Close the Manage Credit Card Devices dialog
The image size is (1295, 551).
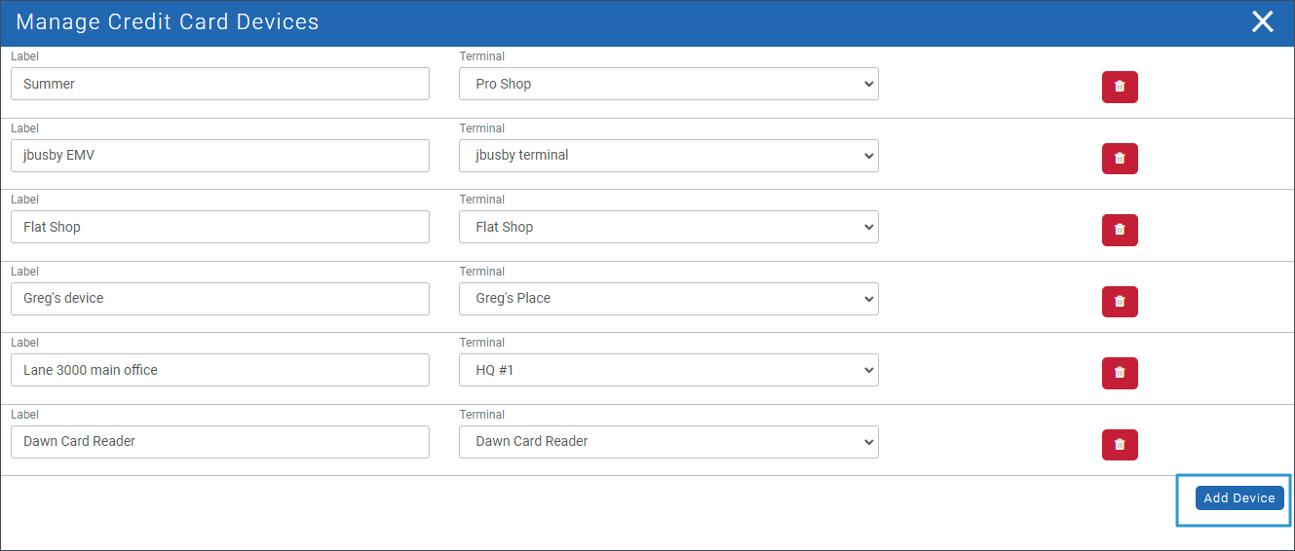click(x=1262, y=22)
